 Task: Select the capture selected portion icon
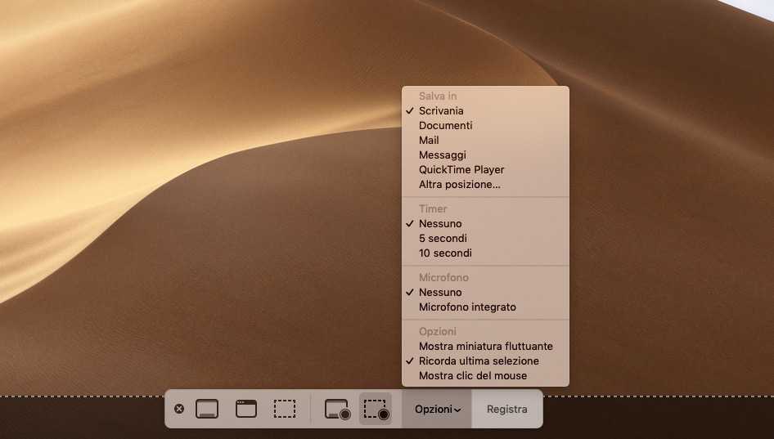pos(285,409)
